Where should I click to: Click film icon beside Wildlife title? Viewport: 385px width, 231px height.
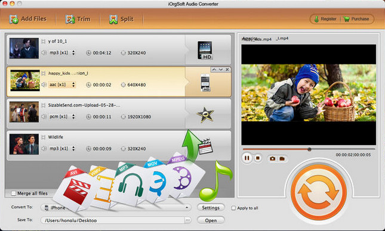[x=43, y=137]
